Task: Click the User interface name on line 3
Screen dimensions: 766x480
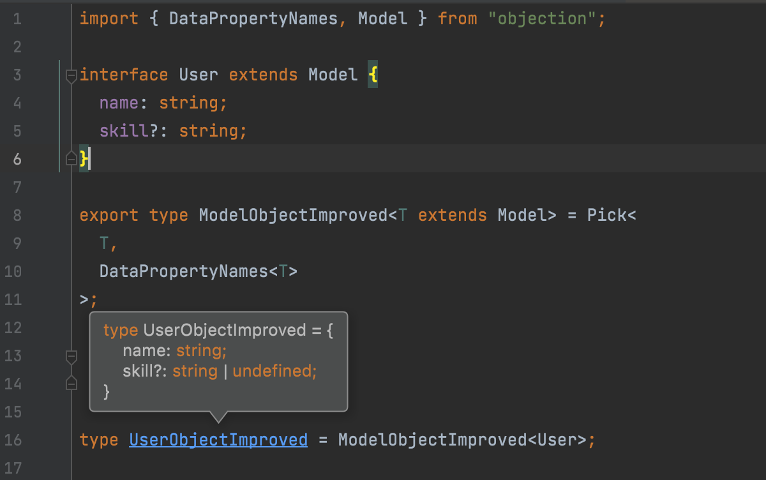Action: tap(199, 75)
